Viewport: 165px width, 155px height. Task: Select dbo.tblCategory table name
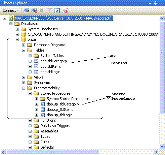(54, 61)
